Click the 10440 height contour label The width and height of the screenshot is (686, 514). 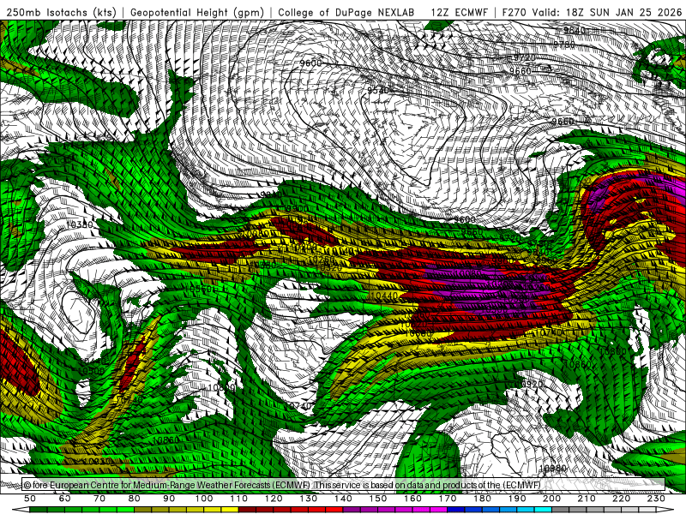click(384, 296)
